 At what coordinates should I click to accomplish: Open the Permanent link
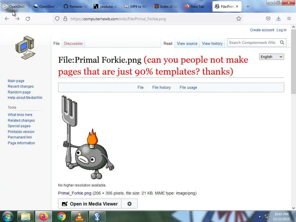20,137
